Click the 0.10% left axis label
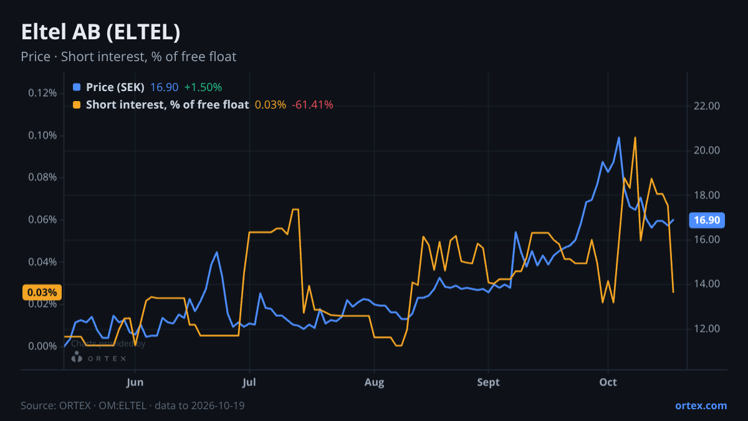The height and width of the screenshot is (421, 748). tap(43, 135)
